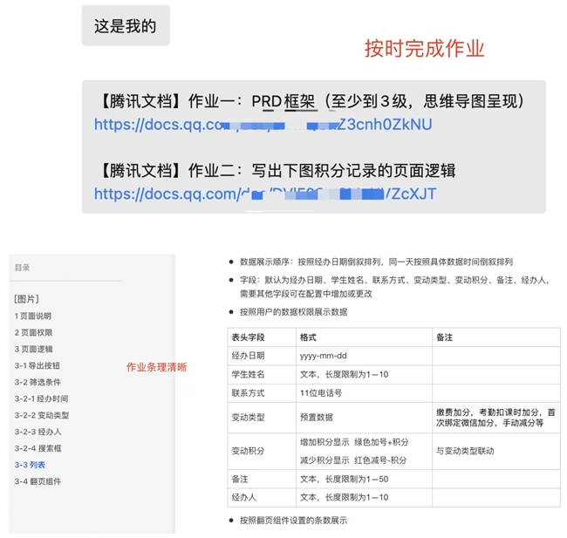Go to '3 页面逻辑' outline entry

pyautogui.click(x=33, y=349)
